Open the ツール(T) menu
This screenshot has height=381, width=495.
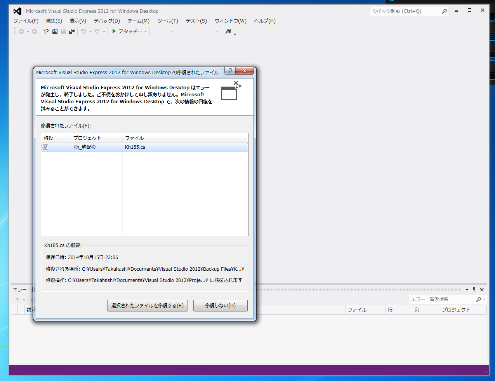pos(168,21)
